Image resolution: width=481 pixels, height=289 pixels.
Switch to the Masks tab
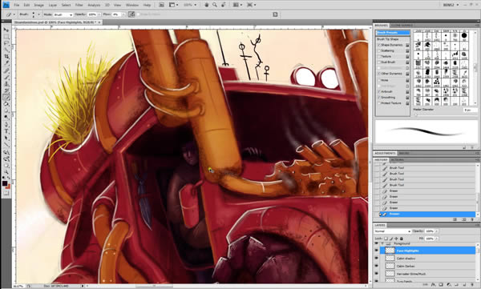coord(404,153)
